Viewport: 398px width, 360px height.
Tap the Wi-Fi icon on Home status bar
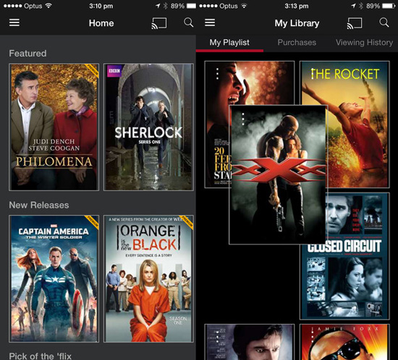pyautogui.click(x=48, y=6)
